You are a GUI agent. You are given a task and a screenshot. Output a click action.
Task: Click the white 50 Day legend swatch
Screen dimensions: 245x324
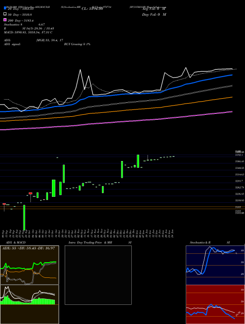coord(5,14)
